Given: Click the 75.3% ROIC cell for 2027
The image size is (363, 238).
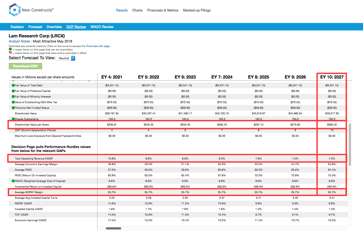Looking at the screenshot, I should (332, 175).
